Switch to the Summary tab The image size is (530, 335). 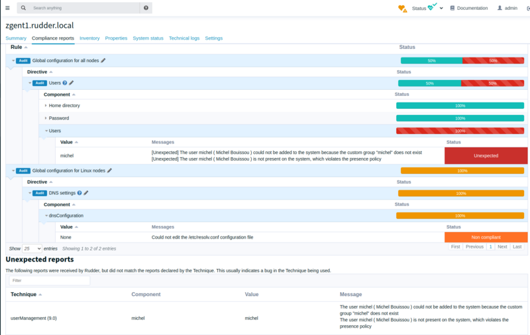16,38
